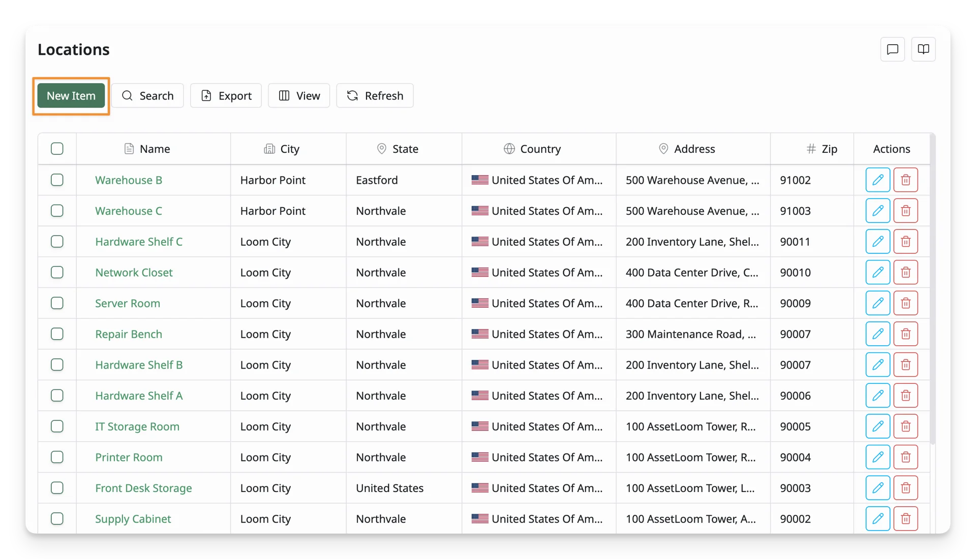976x559 pixels.
Task: Select the IT Storage Room checkbox
Action: 57,426
